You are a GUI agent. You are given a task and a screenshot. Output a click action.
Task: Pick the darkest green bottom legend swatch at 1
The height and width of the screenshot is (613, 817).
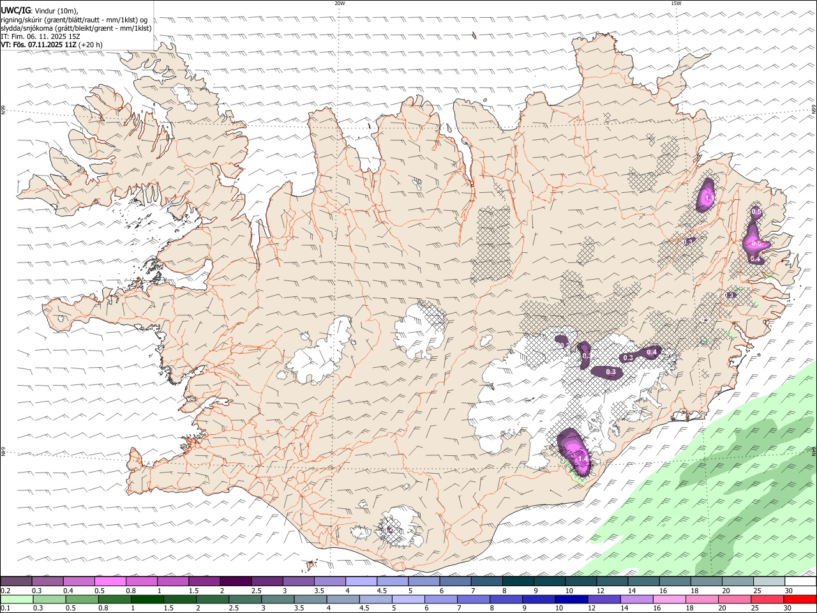[147, 600]
